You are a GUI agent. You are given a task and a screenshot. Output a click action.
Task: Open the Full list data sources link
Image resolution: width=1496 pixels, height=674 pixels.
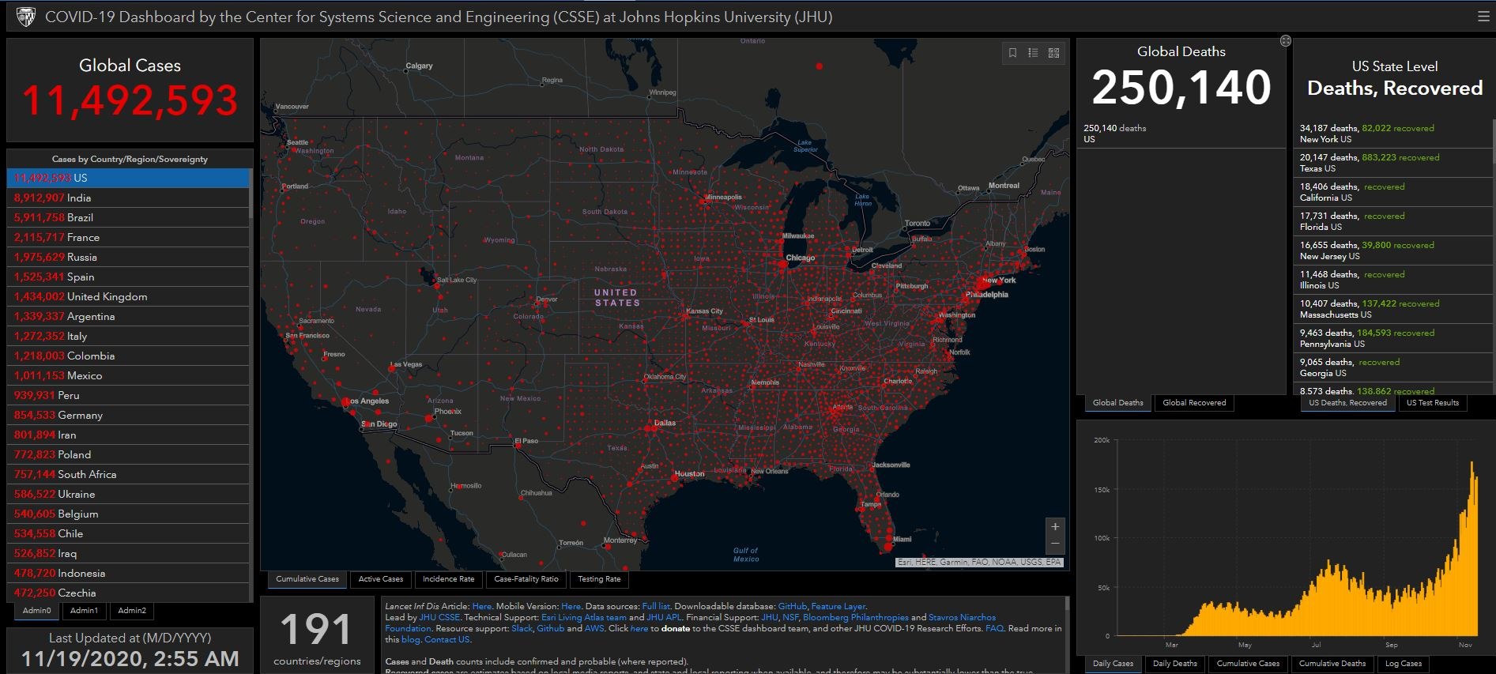click(656, 606)
